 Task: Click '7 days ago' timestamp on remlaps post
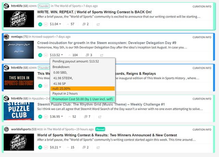tap(63, 37)
